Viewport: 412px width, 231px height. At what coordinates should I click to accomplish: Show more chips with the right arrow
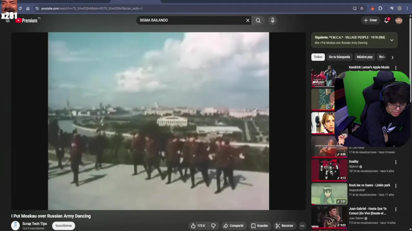pos(392,57)
